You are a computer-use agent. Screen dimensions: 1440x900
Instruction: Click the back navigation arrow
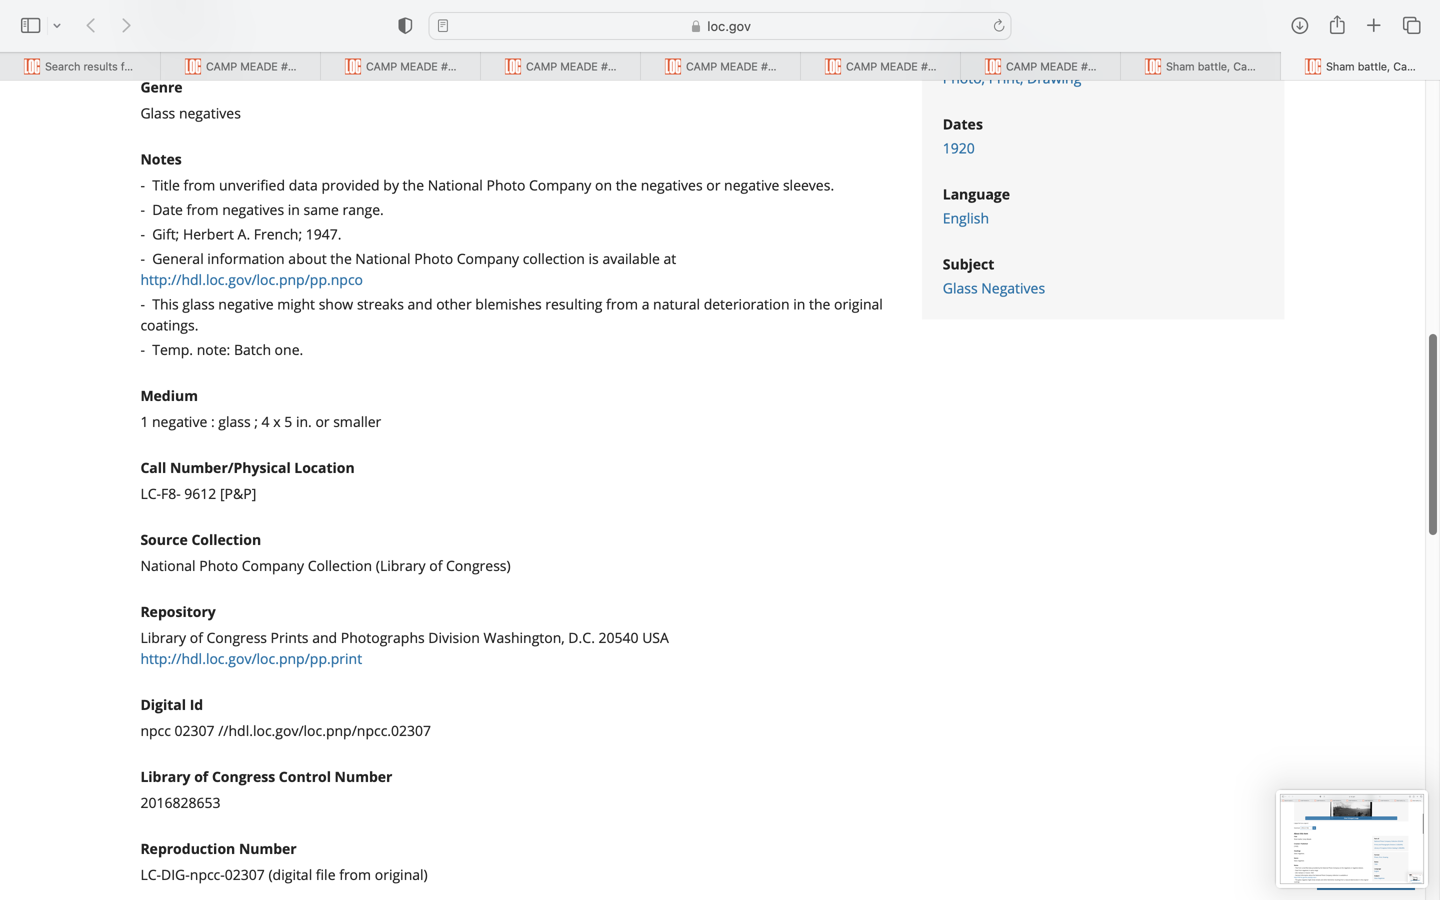(91, 25)
